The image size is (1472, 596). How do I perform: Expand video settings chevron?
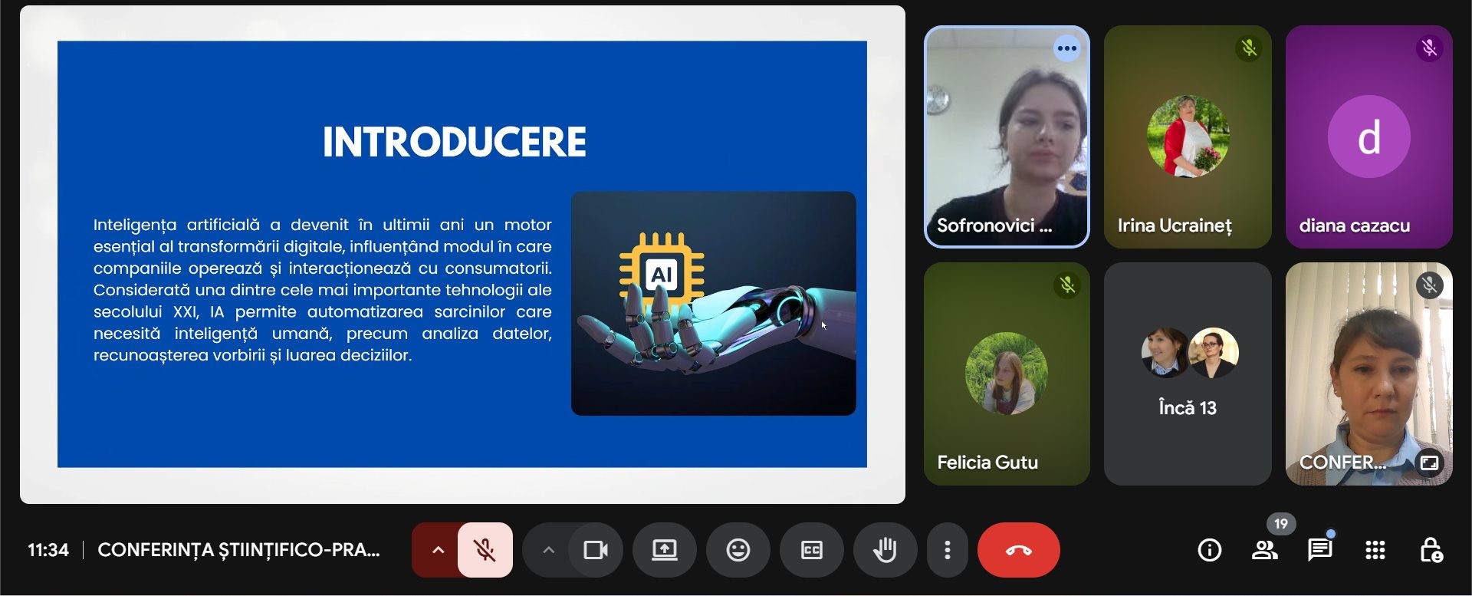click(548, 550)
